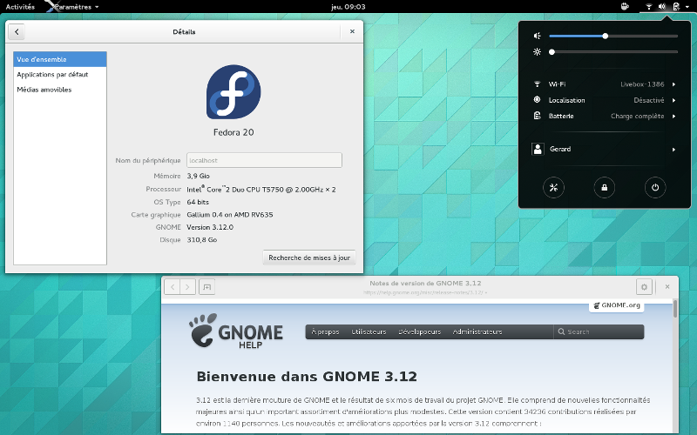
Task: Open settings with the tools round button
Action: tap(553, 187)
